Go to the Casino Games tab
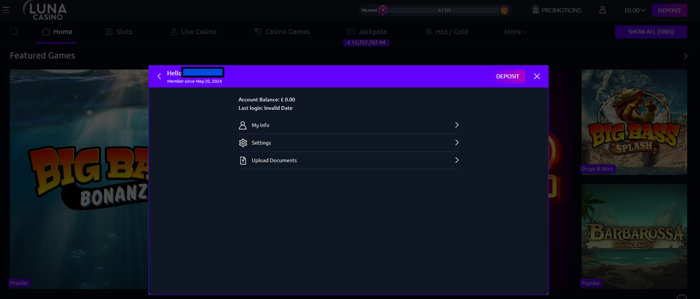The width and height of the screenshot is (700, 299). [282, 32]
